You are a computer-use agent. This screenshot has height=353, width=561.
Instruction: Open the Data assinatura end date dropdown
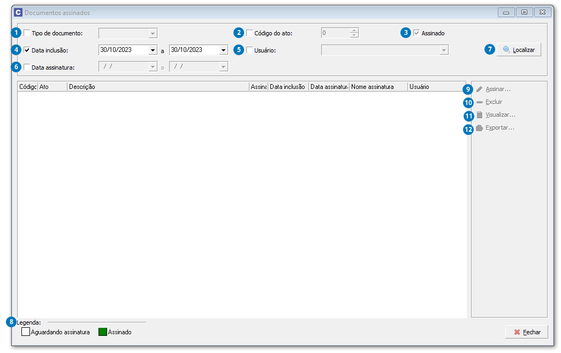(223, 67)
